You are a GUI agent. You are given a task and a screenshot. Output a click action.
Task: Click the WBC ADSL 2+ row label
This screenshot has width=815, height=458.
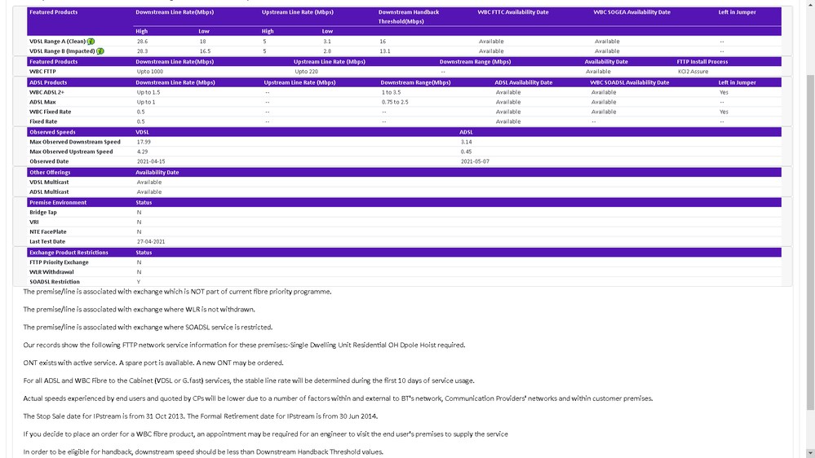tap(49, 93)
